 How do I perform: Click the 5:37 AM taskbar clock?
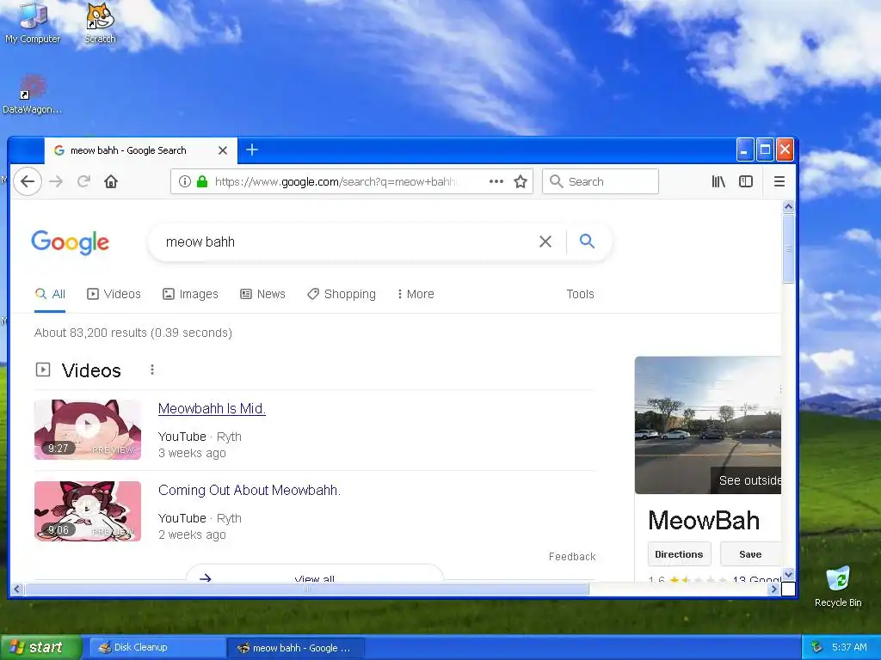849,647
